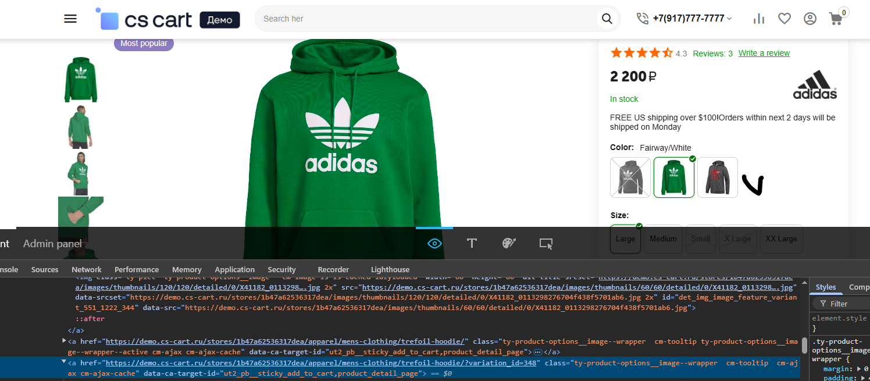The height and width of the screenshot is (381, 870).
Task: Click the element.style rule in Styles
Action: (x=839, y=318)
